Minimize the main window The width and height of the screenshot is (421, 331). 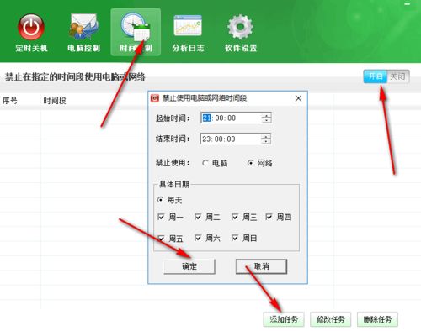(x=408, y=4)
